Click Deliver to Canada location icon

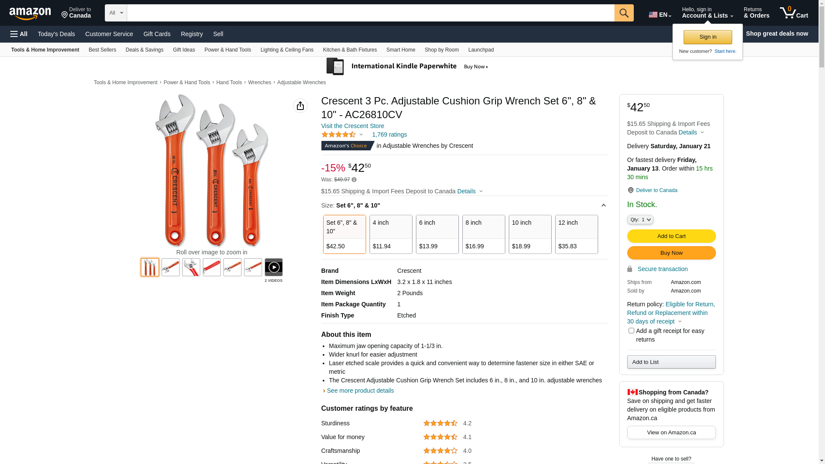click(x=630, y=190)
